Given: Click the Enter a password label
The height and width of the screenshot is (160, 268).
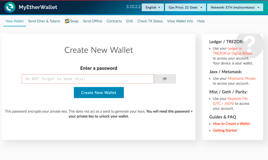Looking at the screenshot, I should click(x=99, y=68).
